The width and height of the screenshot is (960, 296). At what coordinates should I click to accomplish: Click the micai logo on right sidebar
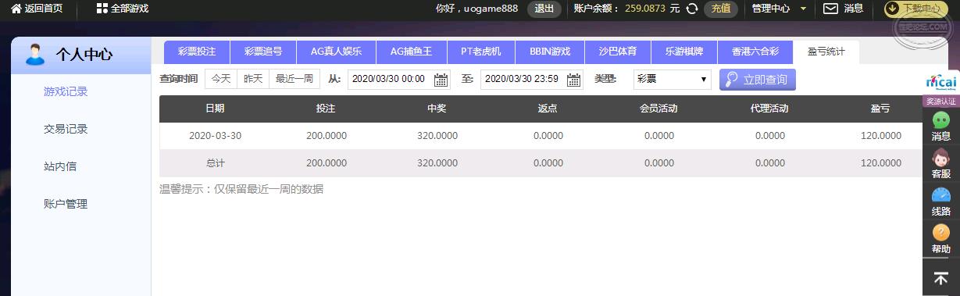click(941, 84)
